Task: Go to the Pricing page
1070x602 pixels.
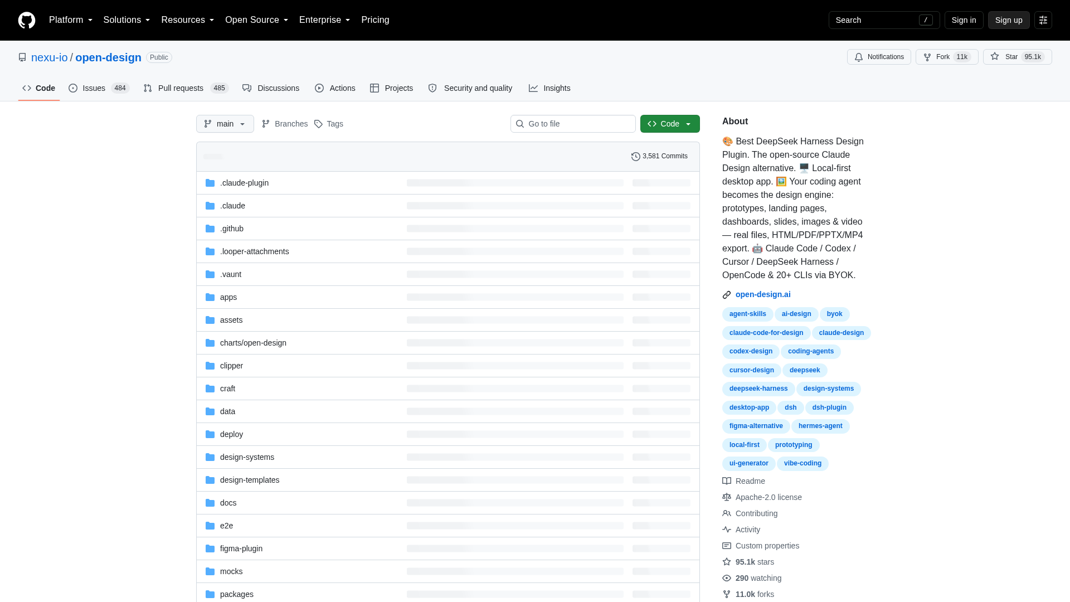Action: click(375, 20)
